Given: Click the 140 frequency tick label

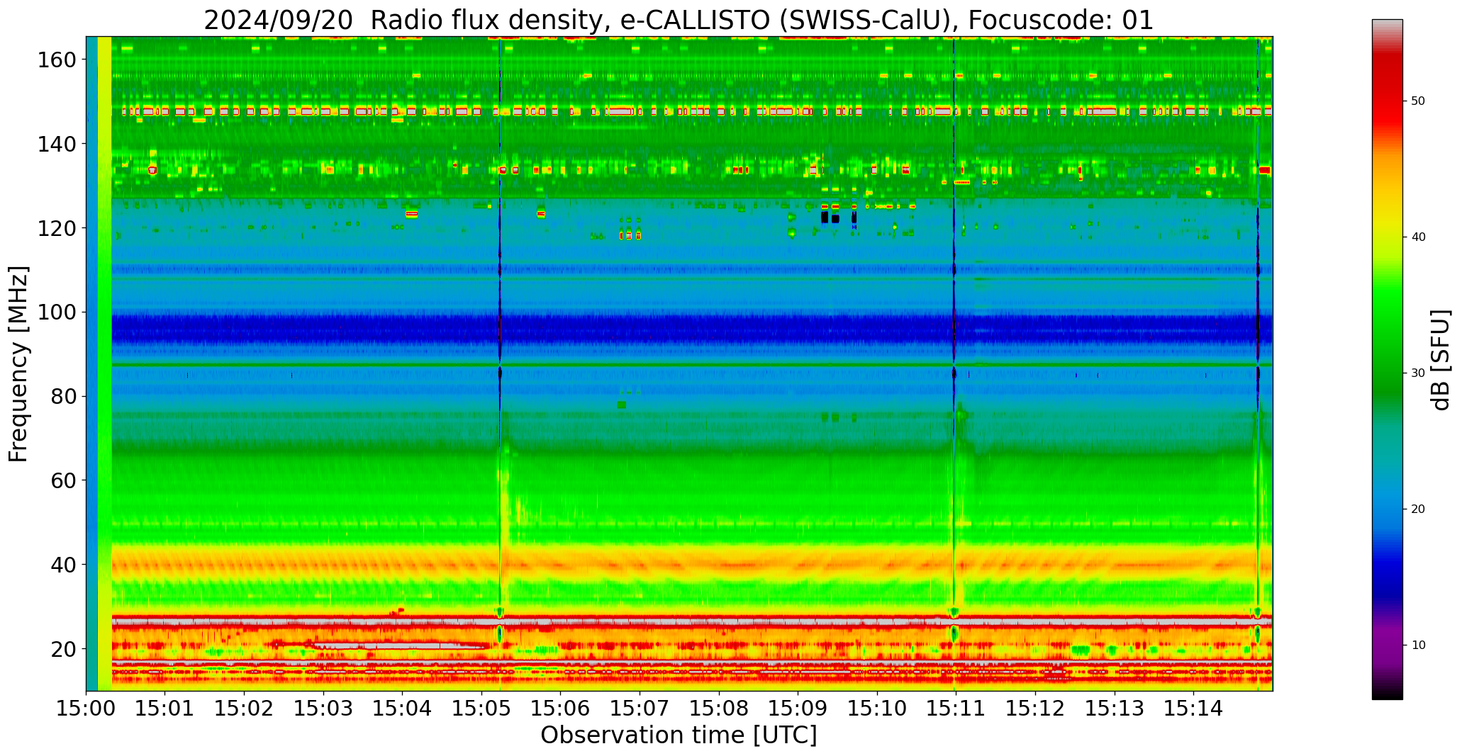Looking at the screenshot, I should click(56, 145).
